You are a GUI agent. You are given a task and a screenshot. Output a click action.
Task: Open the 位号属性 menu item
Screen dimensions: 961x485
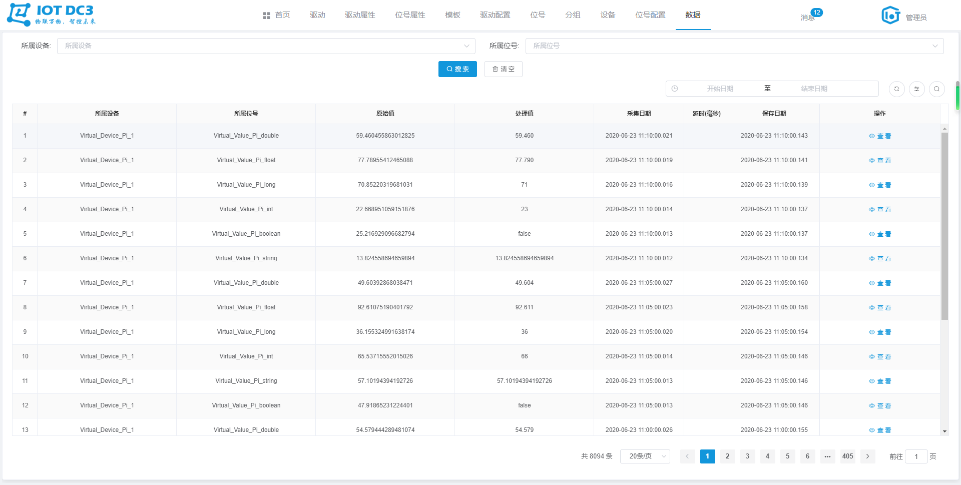410,15
